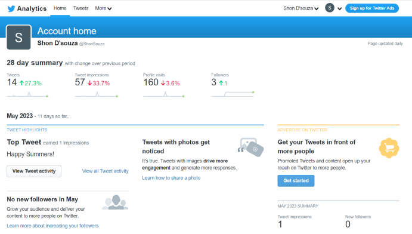Open Learn how to share a photo
412x234 pixels.
pos(171,178)
